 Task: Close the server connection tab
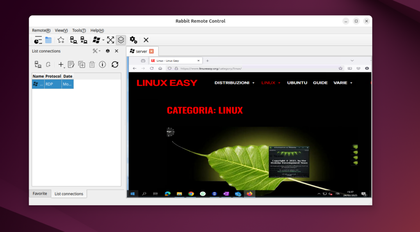[151, 51]
